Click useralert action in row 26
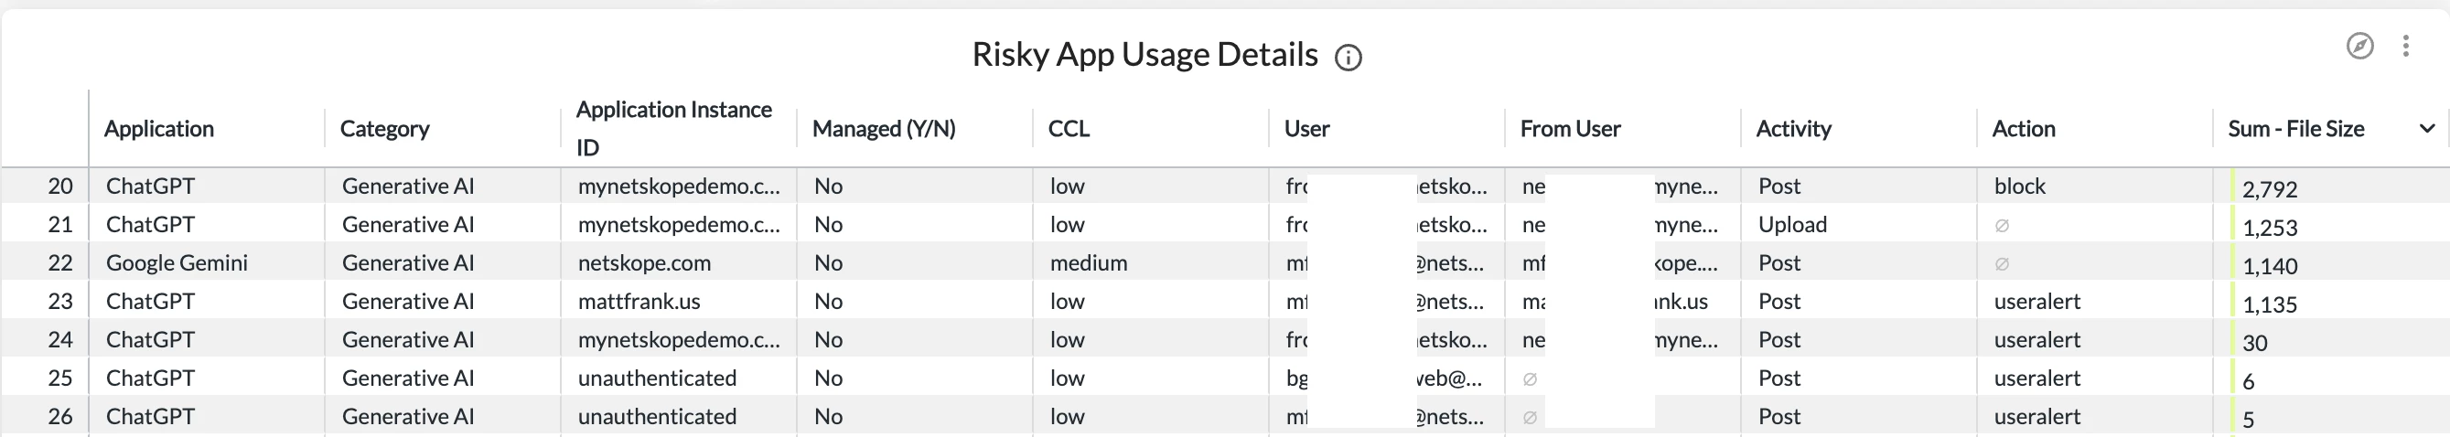Image resolution: width=2450 pixels, height=437 pixels. point(2036,416)
